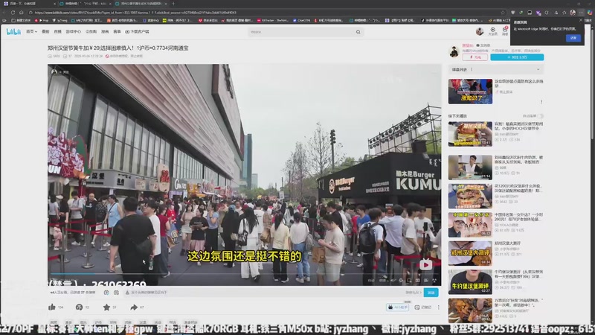Open the 大会员 icon in header

point(492,31)
